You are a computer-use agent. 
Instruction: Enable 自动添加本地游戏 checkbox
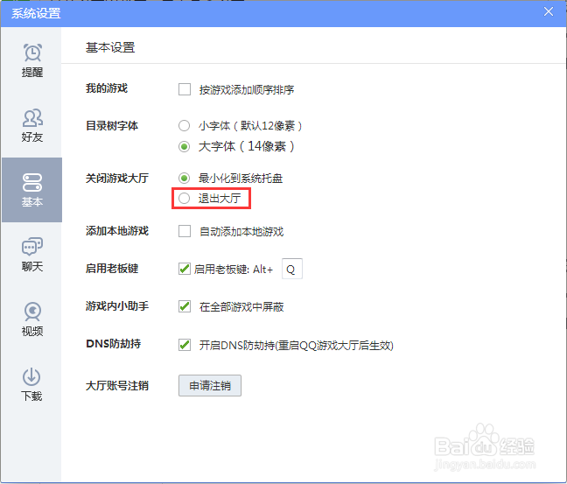point(185,231)
